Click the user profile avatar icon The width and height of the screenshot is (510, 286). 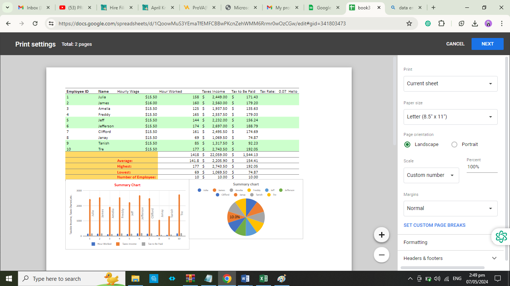pos(488,23)
